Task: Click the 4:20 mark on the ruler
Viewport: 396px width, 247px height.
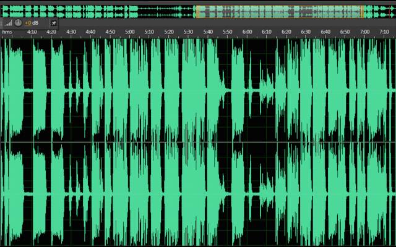Action: (51, 31)
